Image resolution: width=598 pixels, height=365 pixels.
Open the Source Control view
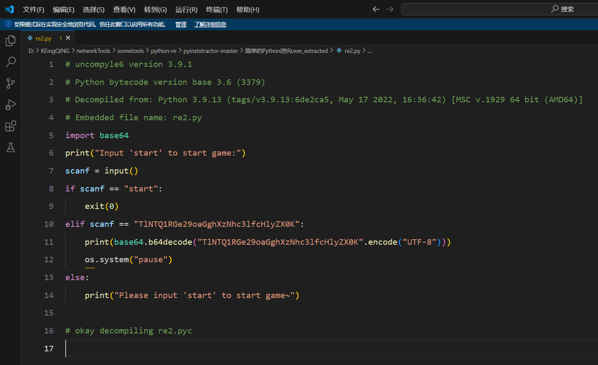pyautogui.click(x=10, y=83)
